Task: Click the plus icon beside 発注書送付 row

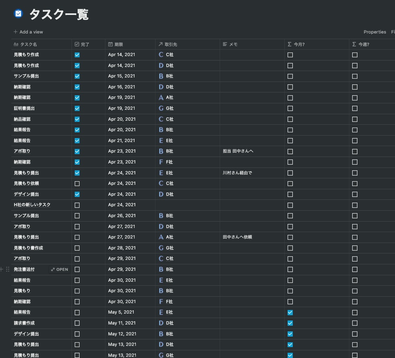Action: (x=2, y=269)
